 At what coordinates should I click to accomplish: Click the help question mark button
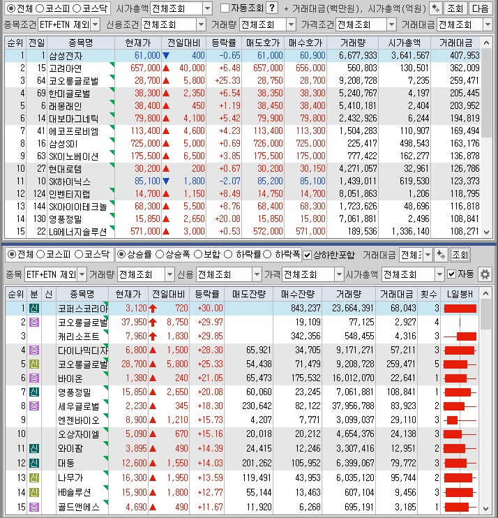[272, 8]
